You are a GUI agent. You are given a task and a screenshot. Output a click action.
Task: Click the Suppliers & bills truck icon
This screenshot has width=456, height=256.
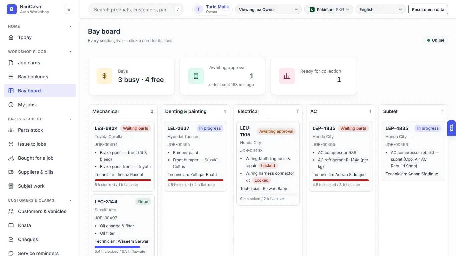click(11, 172)
